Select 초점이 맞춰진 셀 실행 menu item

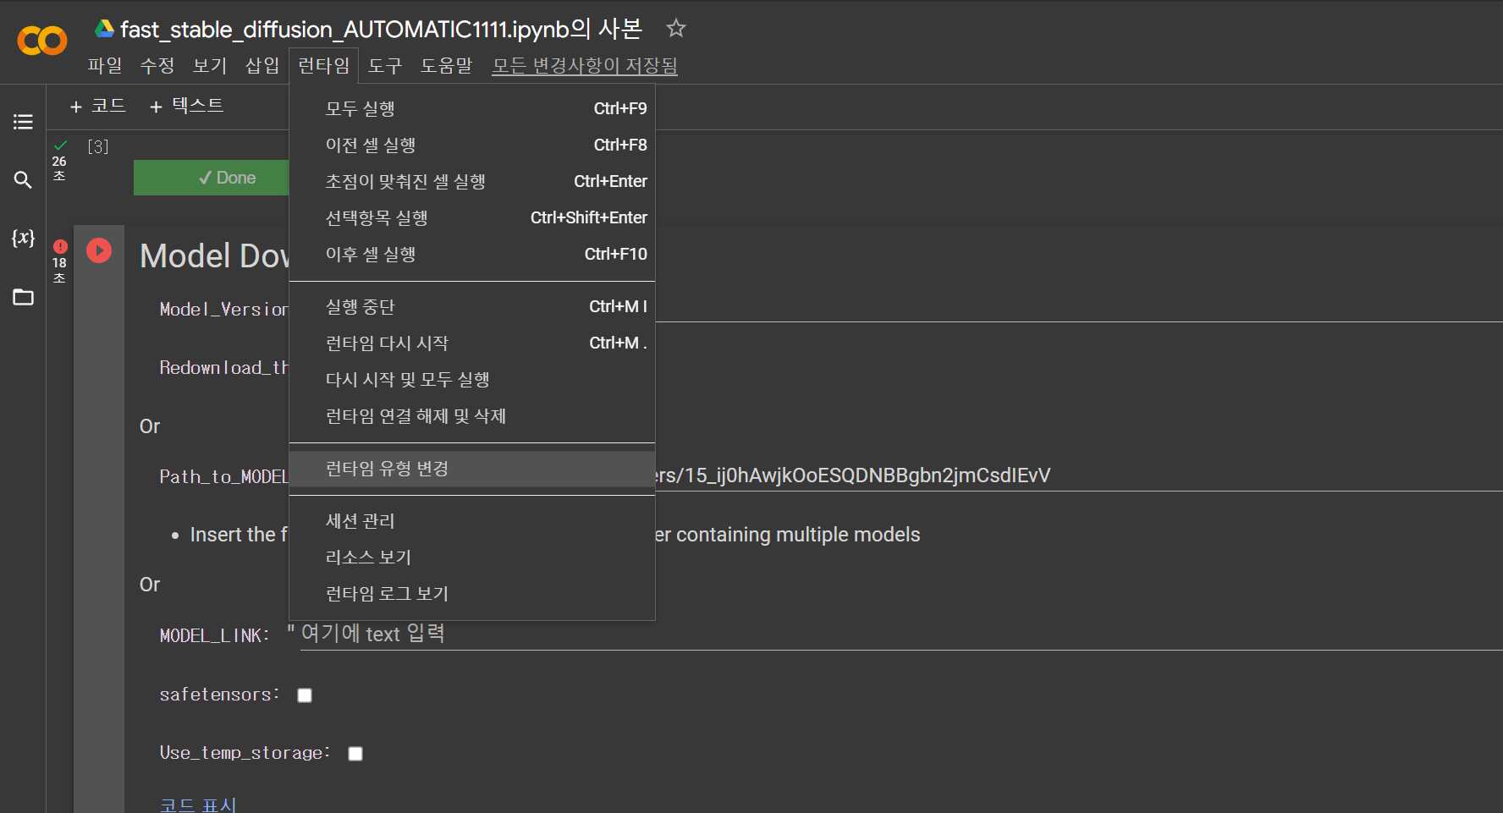pyautogui.click(x=472, y=181)
